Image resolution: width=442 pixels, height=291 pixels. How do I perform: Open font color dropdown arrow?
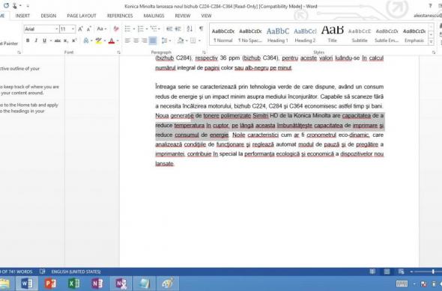(118, 41)
